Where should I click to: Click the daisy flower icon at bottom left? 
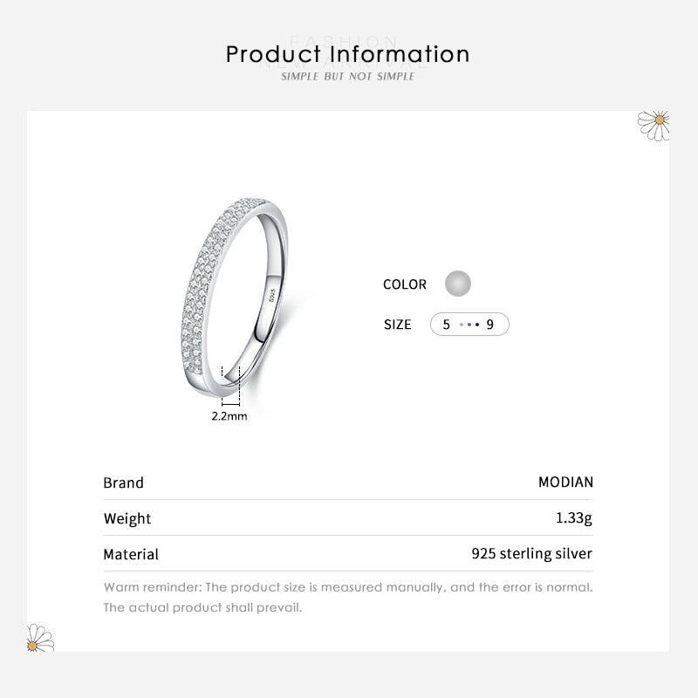39,638
